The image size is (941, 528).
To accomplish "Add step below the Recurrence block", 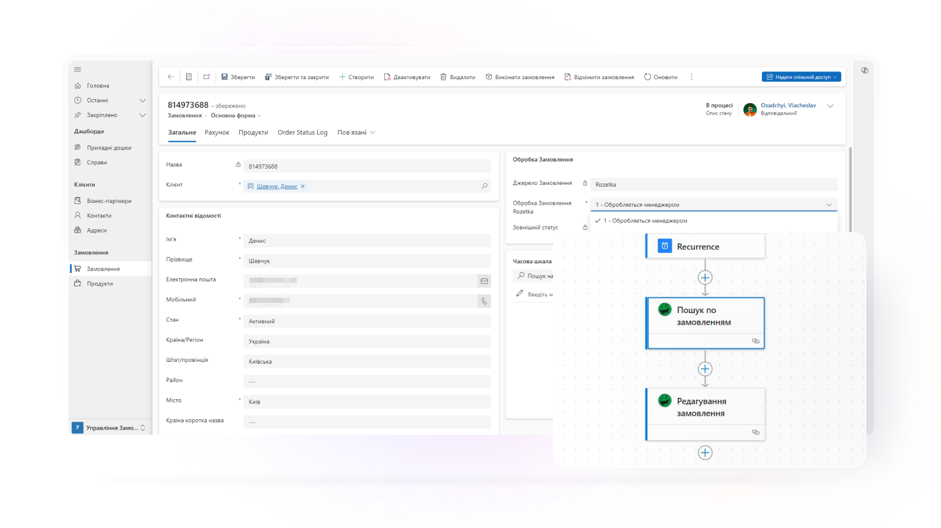I will point(705,278).
